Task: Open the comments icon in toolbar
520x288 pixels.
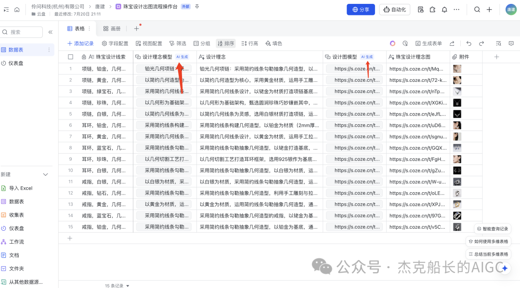Action: pyautogui.click(x=511, y=43)
